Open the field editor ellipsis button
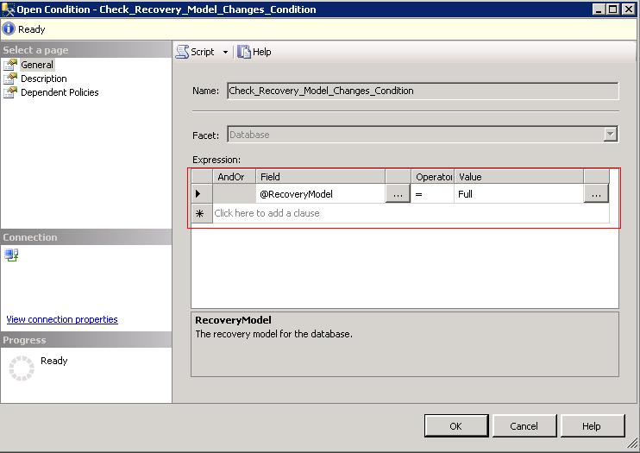Image resolution: width=640 pixels, height=453 pixels. [x=398, y=194]
